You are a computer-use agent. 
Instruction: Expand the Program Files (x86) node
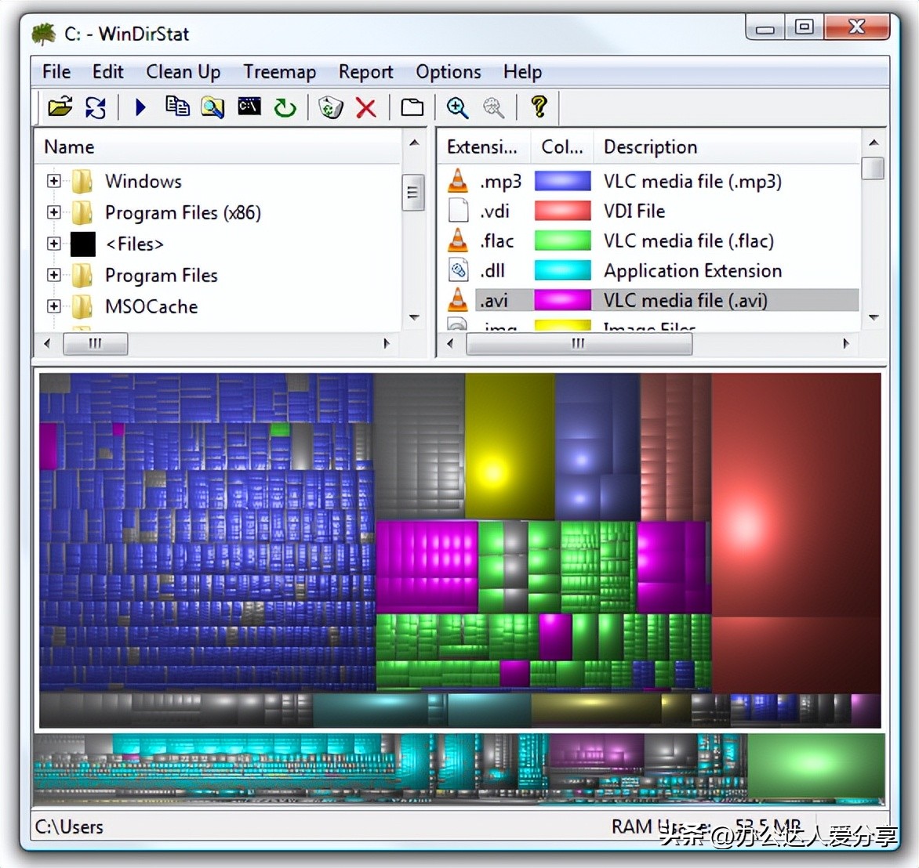[53, 212]
